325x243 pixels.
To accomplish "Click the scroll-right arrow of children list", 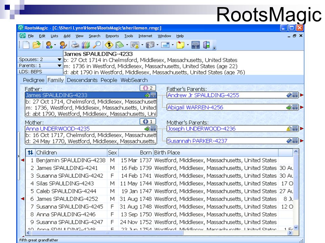I will pos(290,233).
